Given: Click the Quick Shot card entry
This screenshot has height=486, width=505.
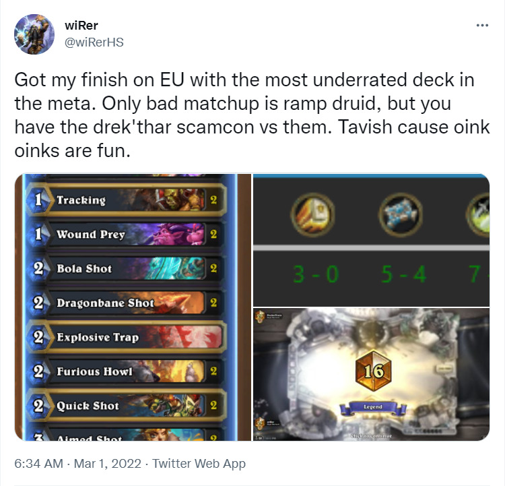Looking at the screenshot, I should (x=127, y=405).
